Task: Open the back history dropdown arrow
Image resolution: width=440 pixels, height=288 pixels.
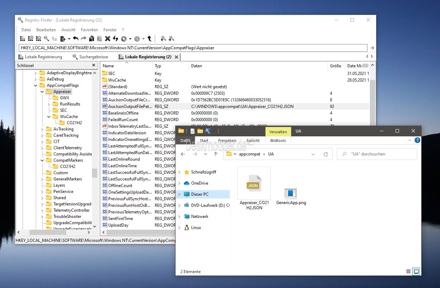Action: pyautogui.click(x=130, y=39)
